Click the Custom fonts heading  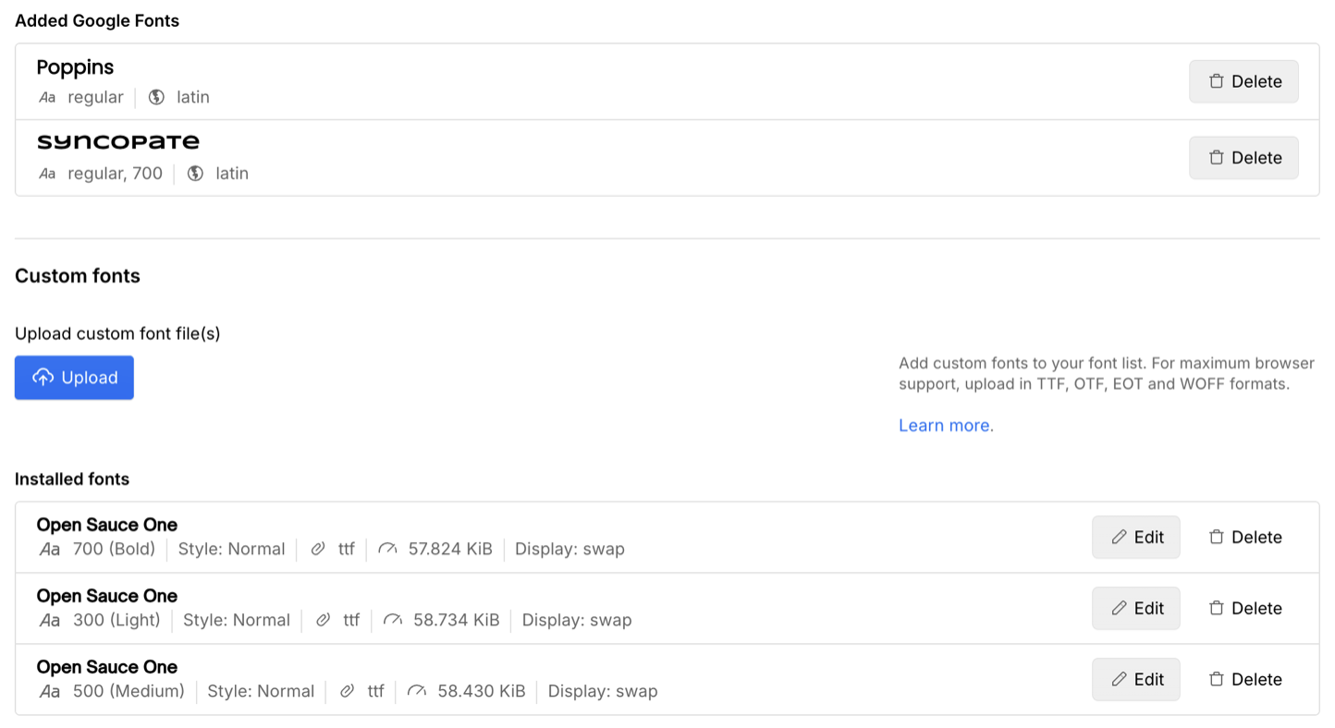tap(78, 276)
